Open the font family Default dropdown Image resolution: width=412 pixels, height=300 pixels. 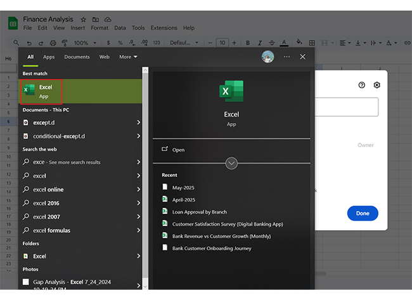184,43
